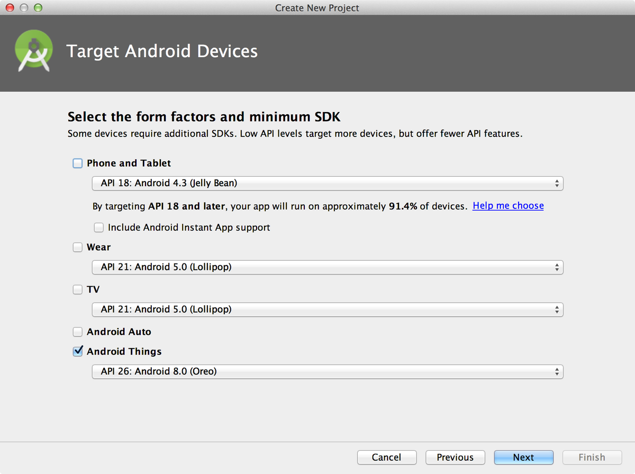Screen dimensions: 635x474
Task: Proceed with the Next button
Action: [x=523, y=457]
